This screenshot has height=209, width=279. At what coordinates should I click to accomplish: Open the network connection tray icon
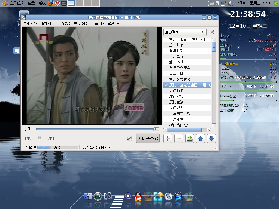click(x=223, y=3)
